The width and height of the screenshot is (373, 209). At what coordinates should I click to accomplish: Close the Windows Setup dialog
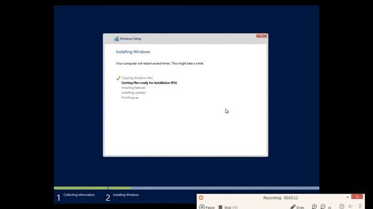(x=262, y=35)
